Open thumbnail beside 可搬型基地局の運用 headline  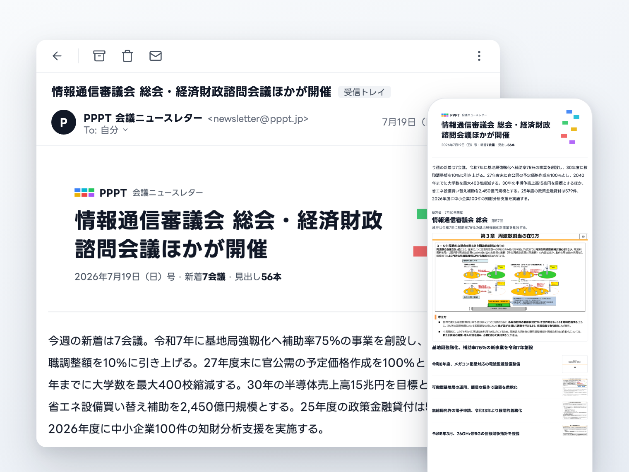pos(575,387)
